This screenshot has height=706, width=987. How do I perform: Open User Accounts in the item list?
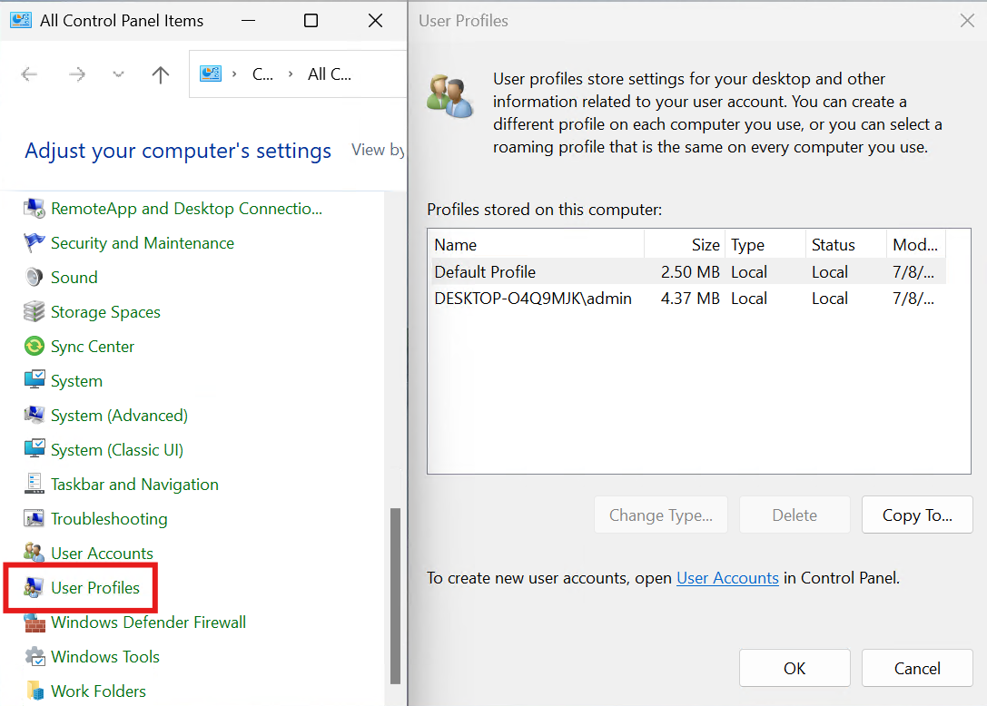coord(102,554)
